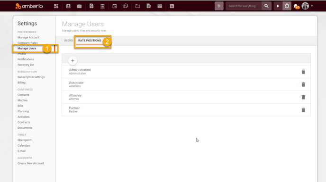Click the Search for everything field
The height and width of the screenshot is (182, 326).
244,6
